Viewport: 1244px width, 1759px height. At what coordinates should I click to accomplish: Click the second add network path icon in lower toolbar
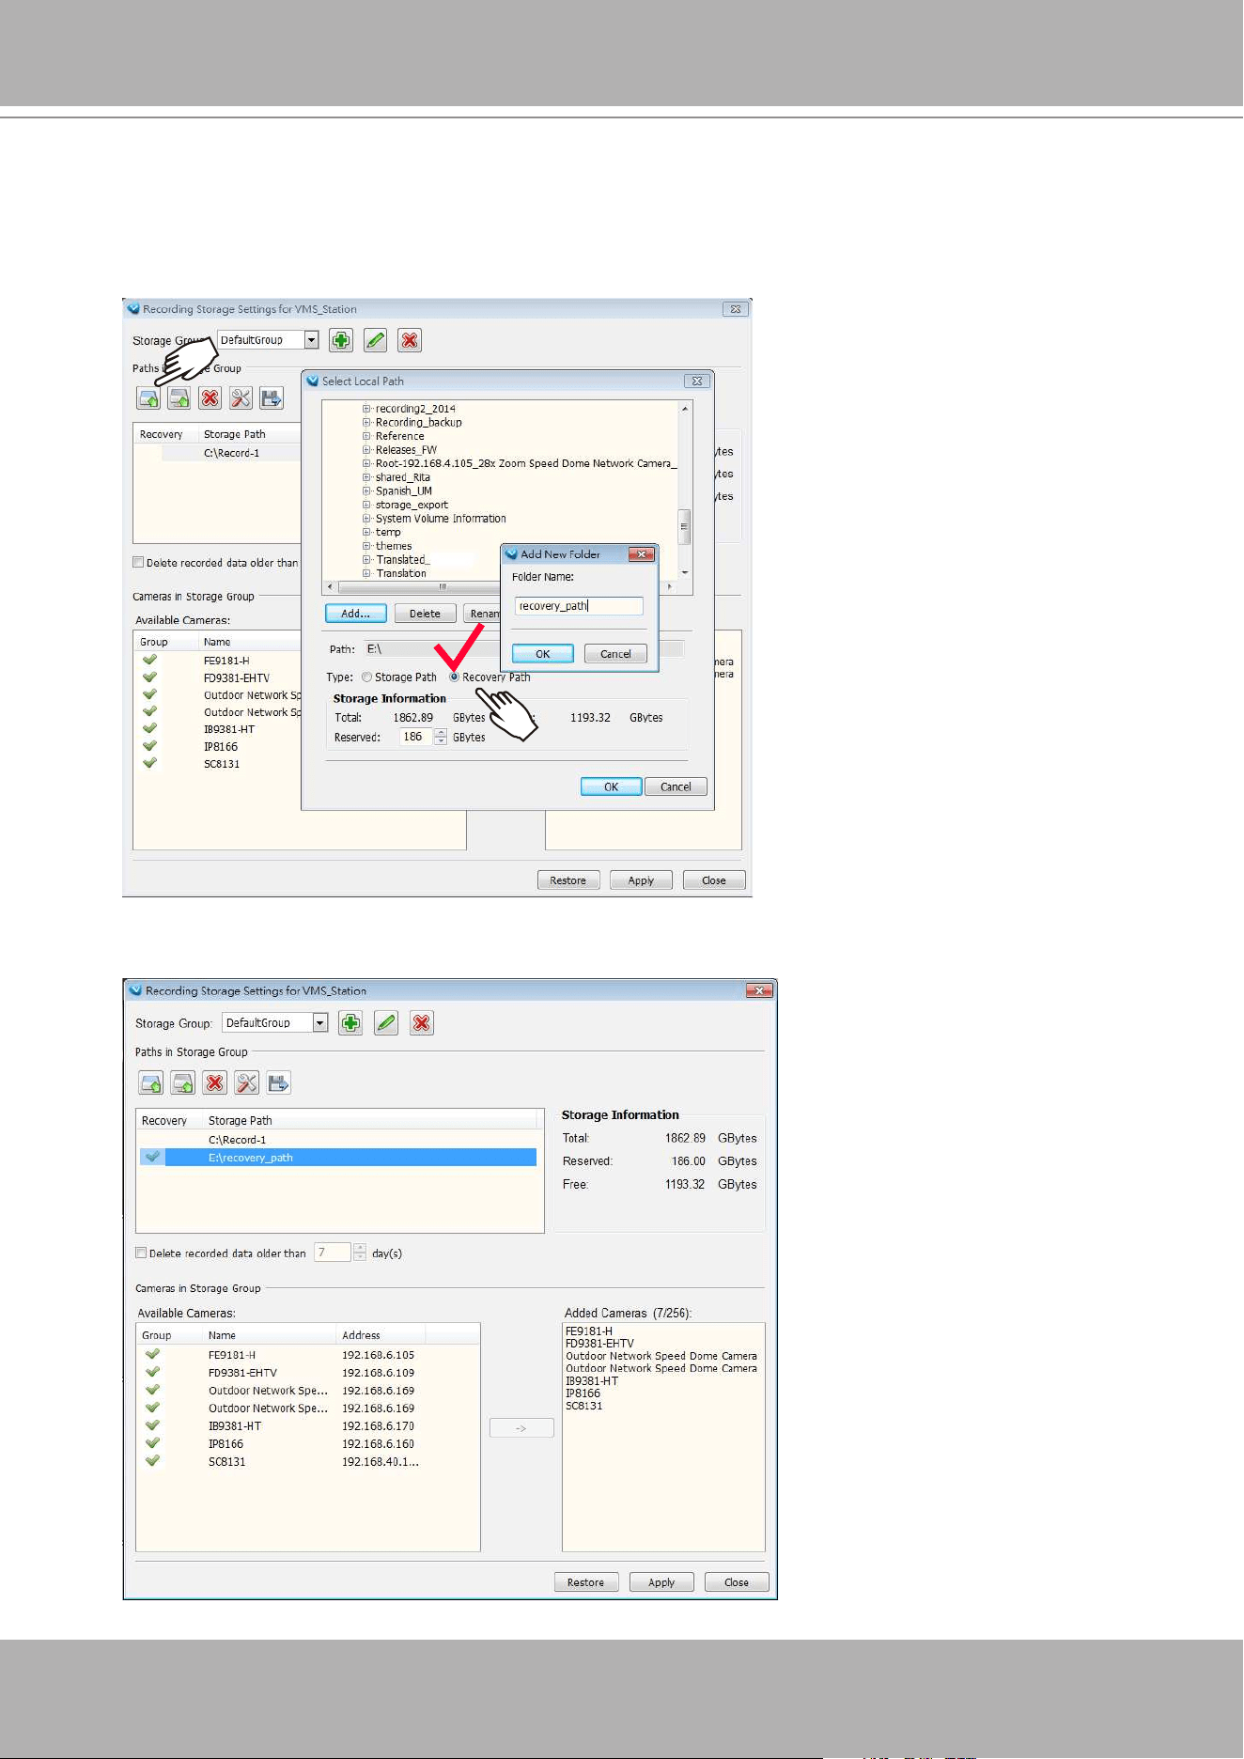click(x=183, y=1083)
